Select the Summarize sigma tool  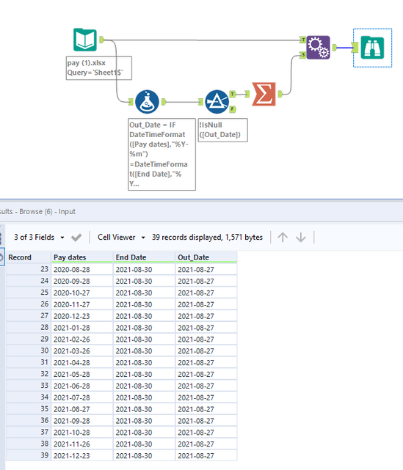264,94
